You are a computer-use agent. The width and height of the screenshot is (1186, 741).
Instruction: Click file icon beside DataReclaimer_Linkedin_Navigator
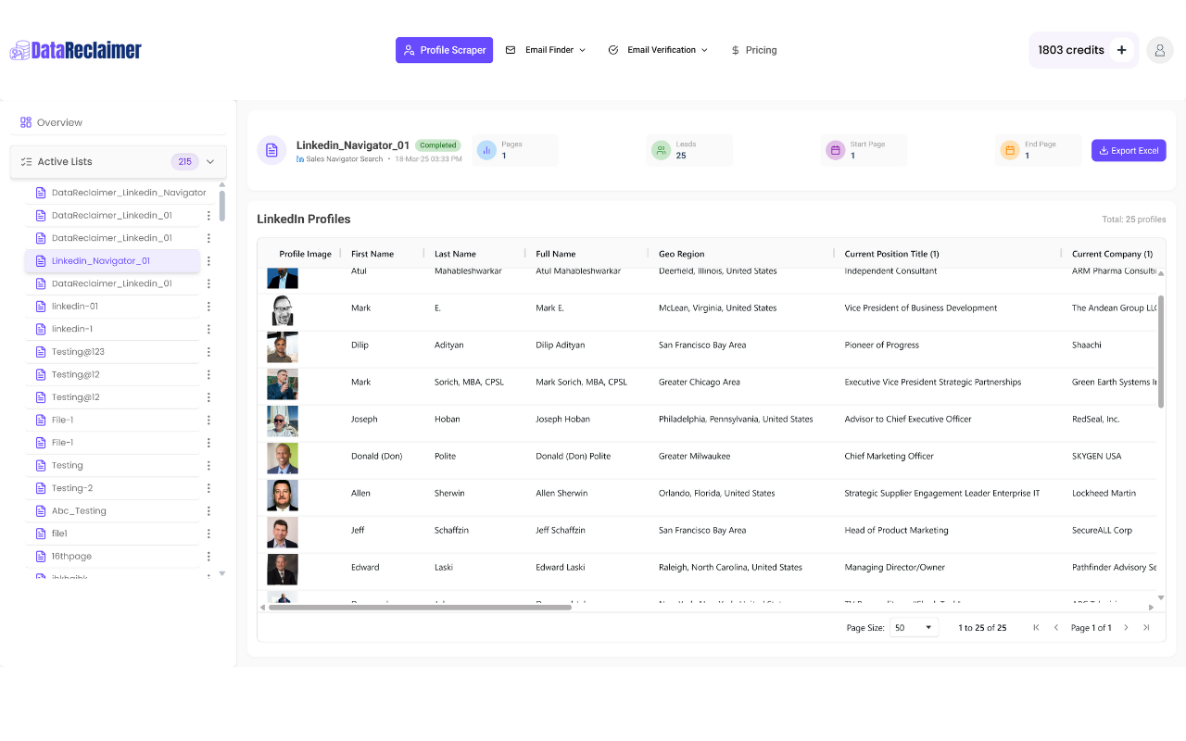click(x=40, y=193)
